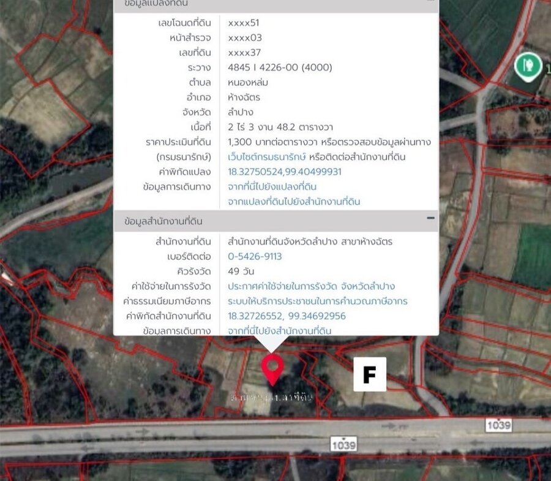
Task: Click the 1039 route shield at bottom center
Action: pos(343,445)
